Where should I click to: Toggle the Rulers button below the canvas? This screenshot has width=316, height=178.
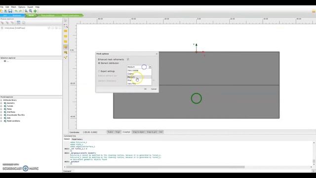pos(110,132)
